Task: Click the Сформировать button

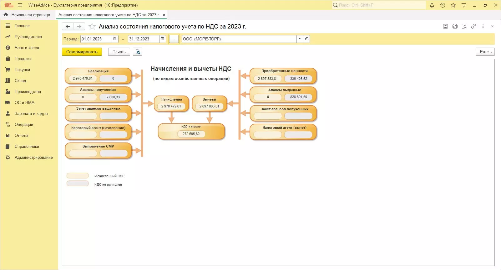Action: click(82, 52)
